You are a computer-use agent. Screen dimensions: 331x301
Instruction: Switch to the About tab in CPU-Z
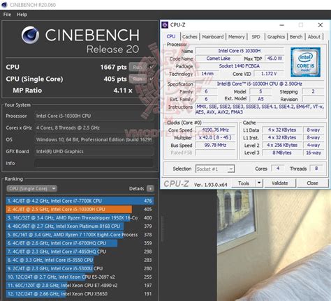(314, 37)
